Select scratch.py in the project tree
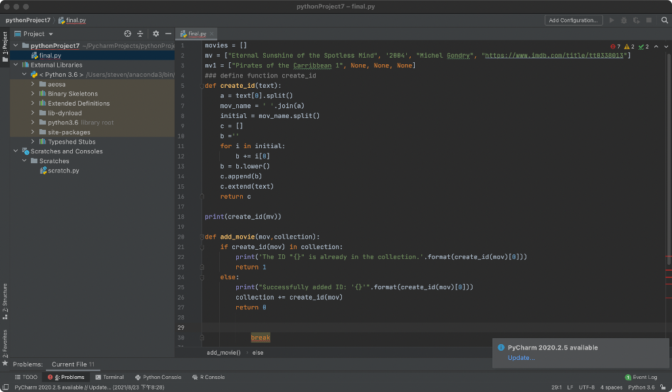The image size is (672, 392). (x=64, y=170)
